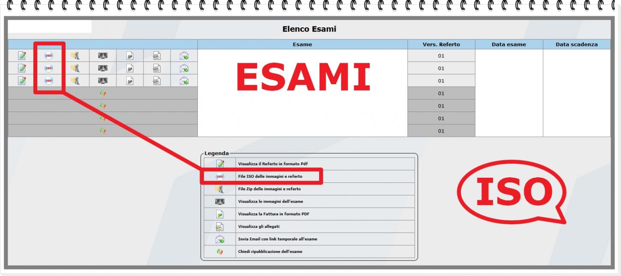Click the email icon in the Legenda
The width and height of the screenshot is (621, 276).
click(x=220, y=239)
